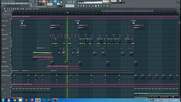Select the Slice tool in Playlist toolbar

(x=18, y=9)
